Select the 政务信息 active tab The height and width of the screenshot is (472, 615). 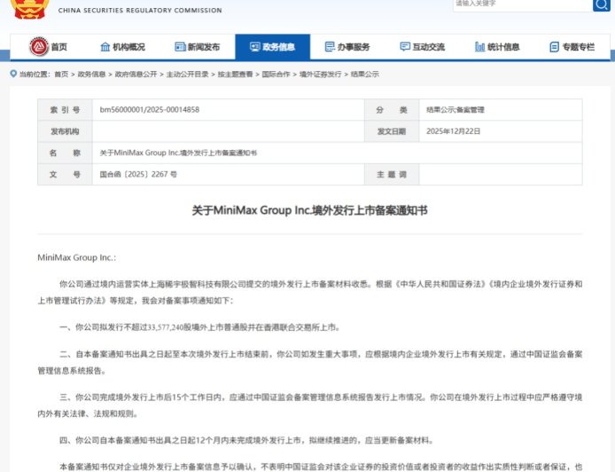coord(273,47)
